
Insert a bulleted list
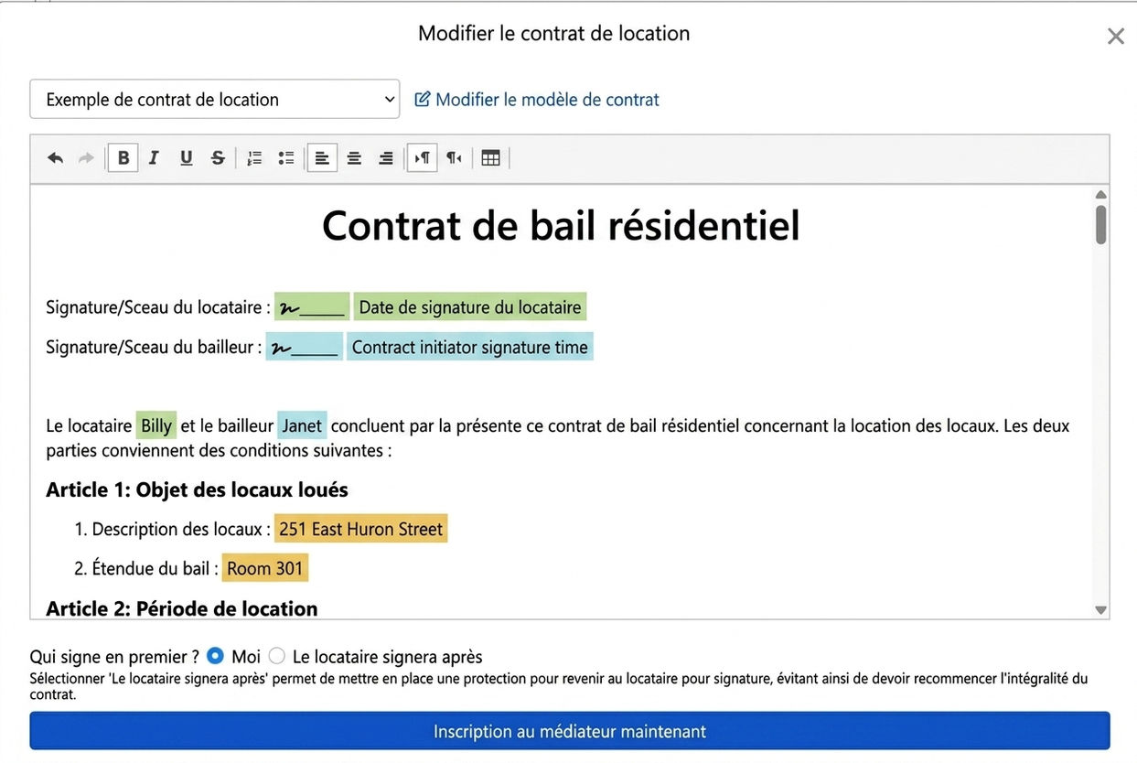coord(286,158)
